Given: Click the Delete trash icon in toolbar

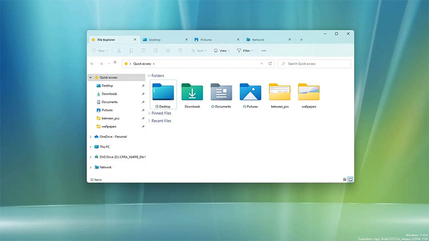Looking at the screenshot, I should click(x=180, y=51).
